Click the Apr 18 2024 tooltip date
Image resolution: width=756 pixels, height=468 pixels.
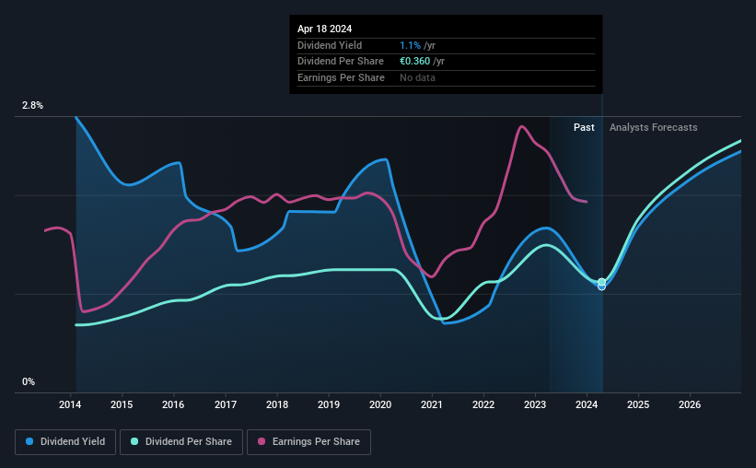pyautogui.click(x=324, y=29)
